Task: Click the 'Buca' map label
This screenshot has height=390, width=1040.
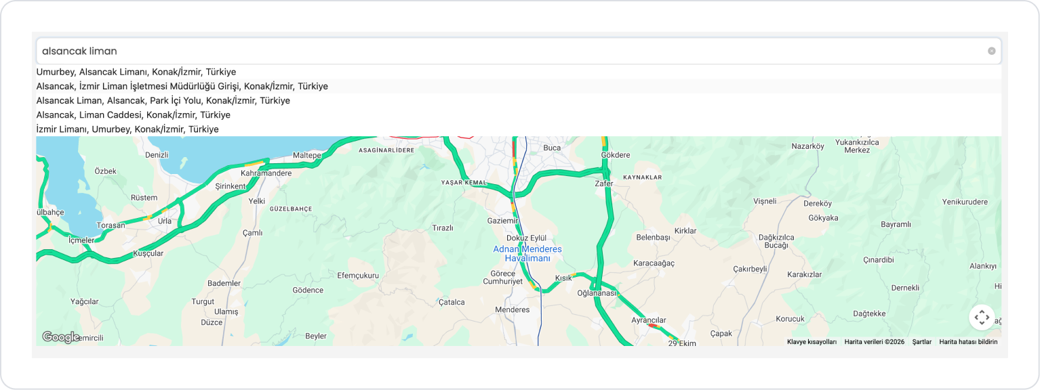Action: click(x=553, y=147)
